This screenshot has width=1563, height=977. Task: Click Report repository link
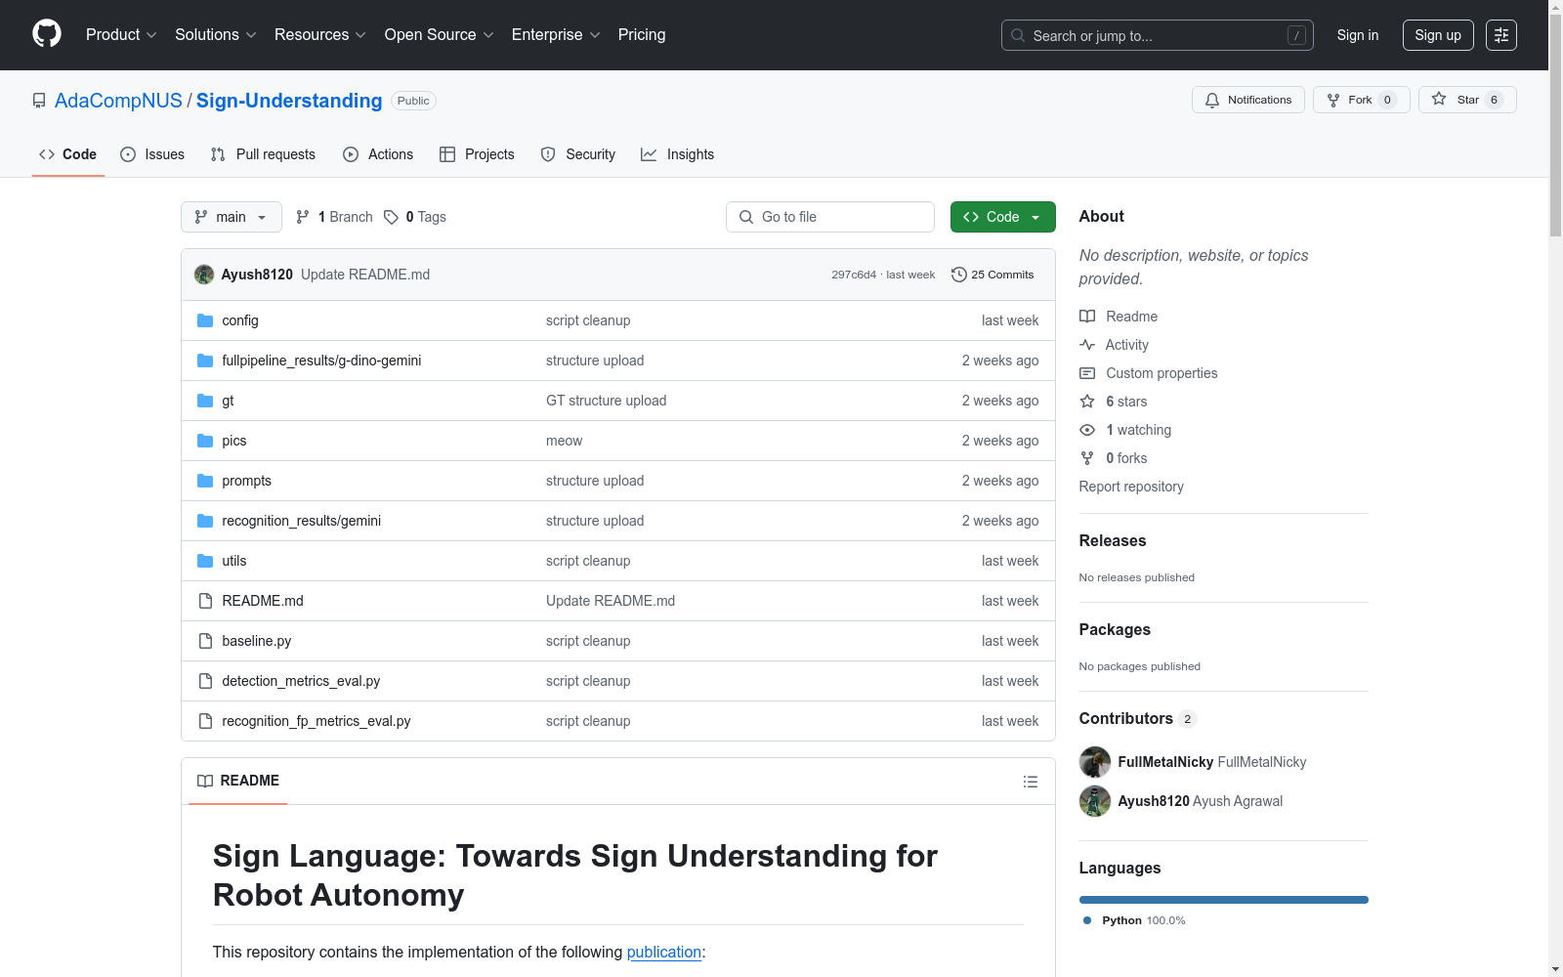pos(1131,487)
